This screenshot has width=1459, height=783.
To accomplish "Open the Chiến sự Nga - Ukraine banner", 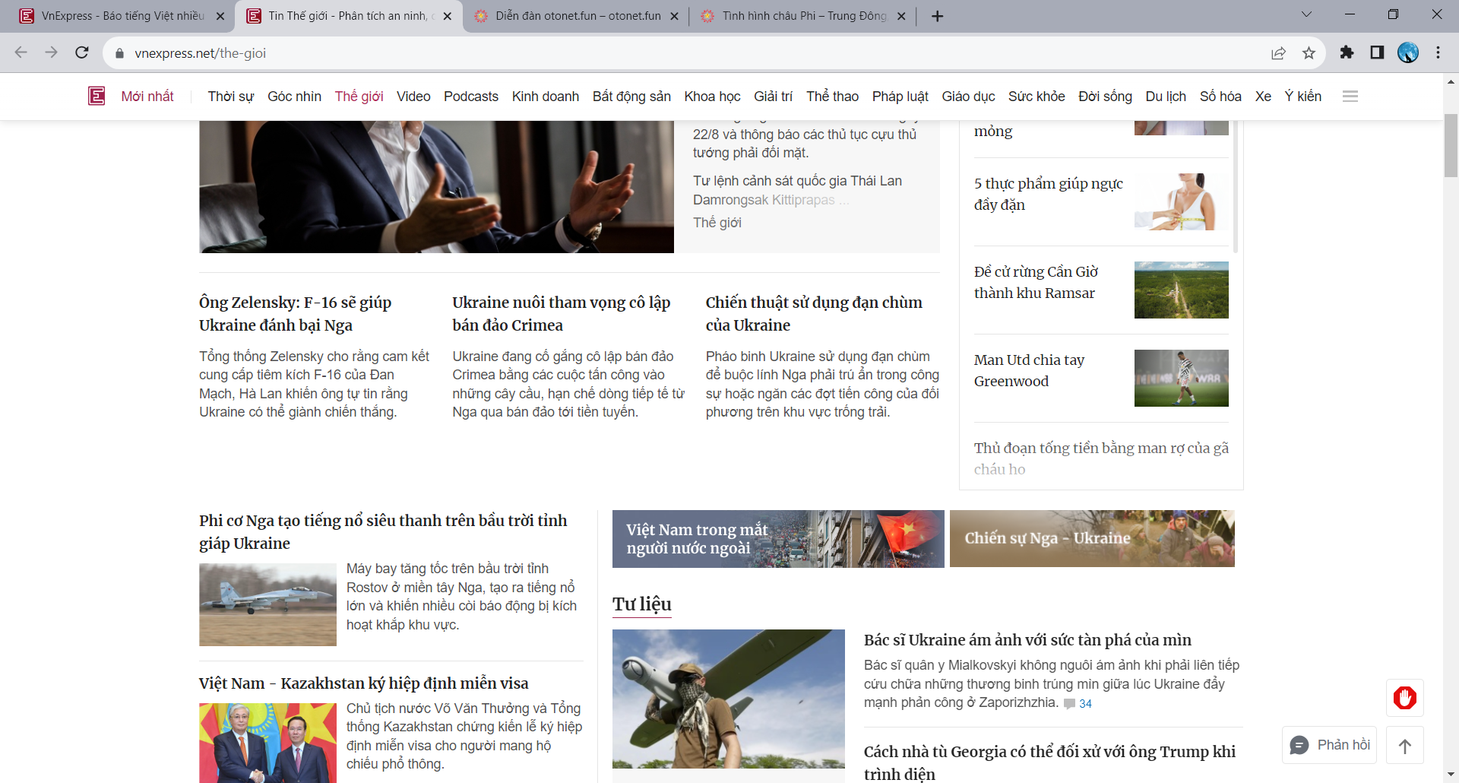I will tap(1092, 538).
